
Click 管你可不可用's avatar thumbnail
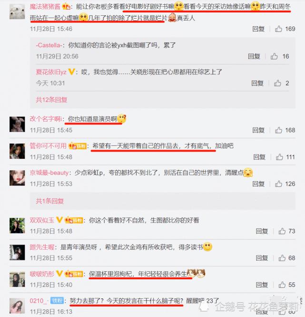point(17,151)
